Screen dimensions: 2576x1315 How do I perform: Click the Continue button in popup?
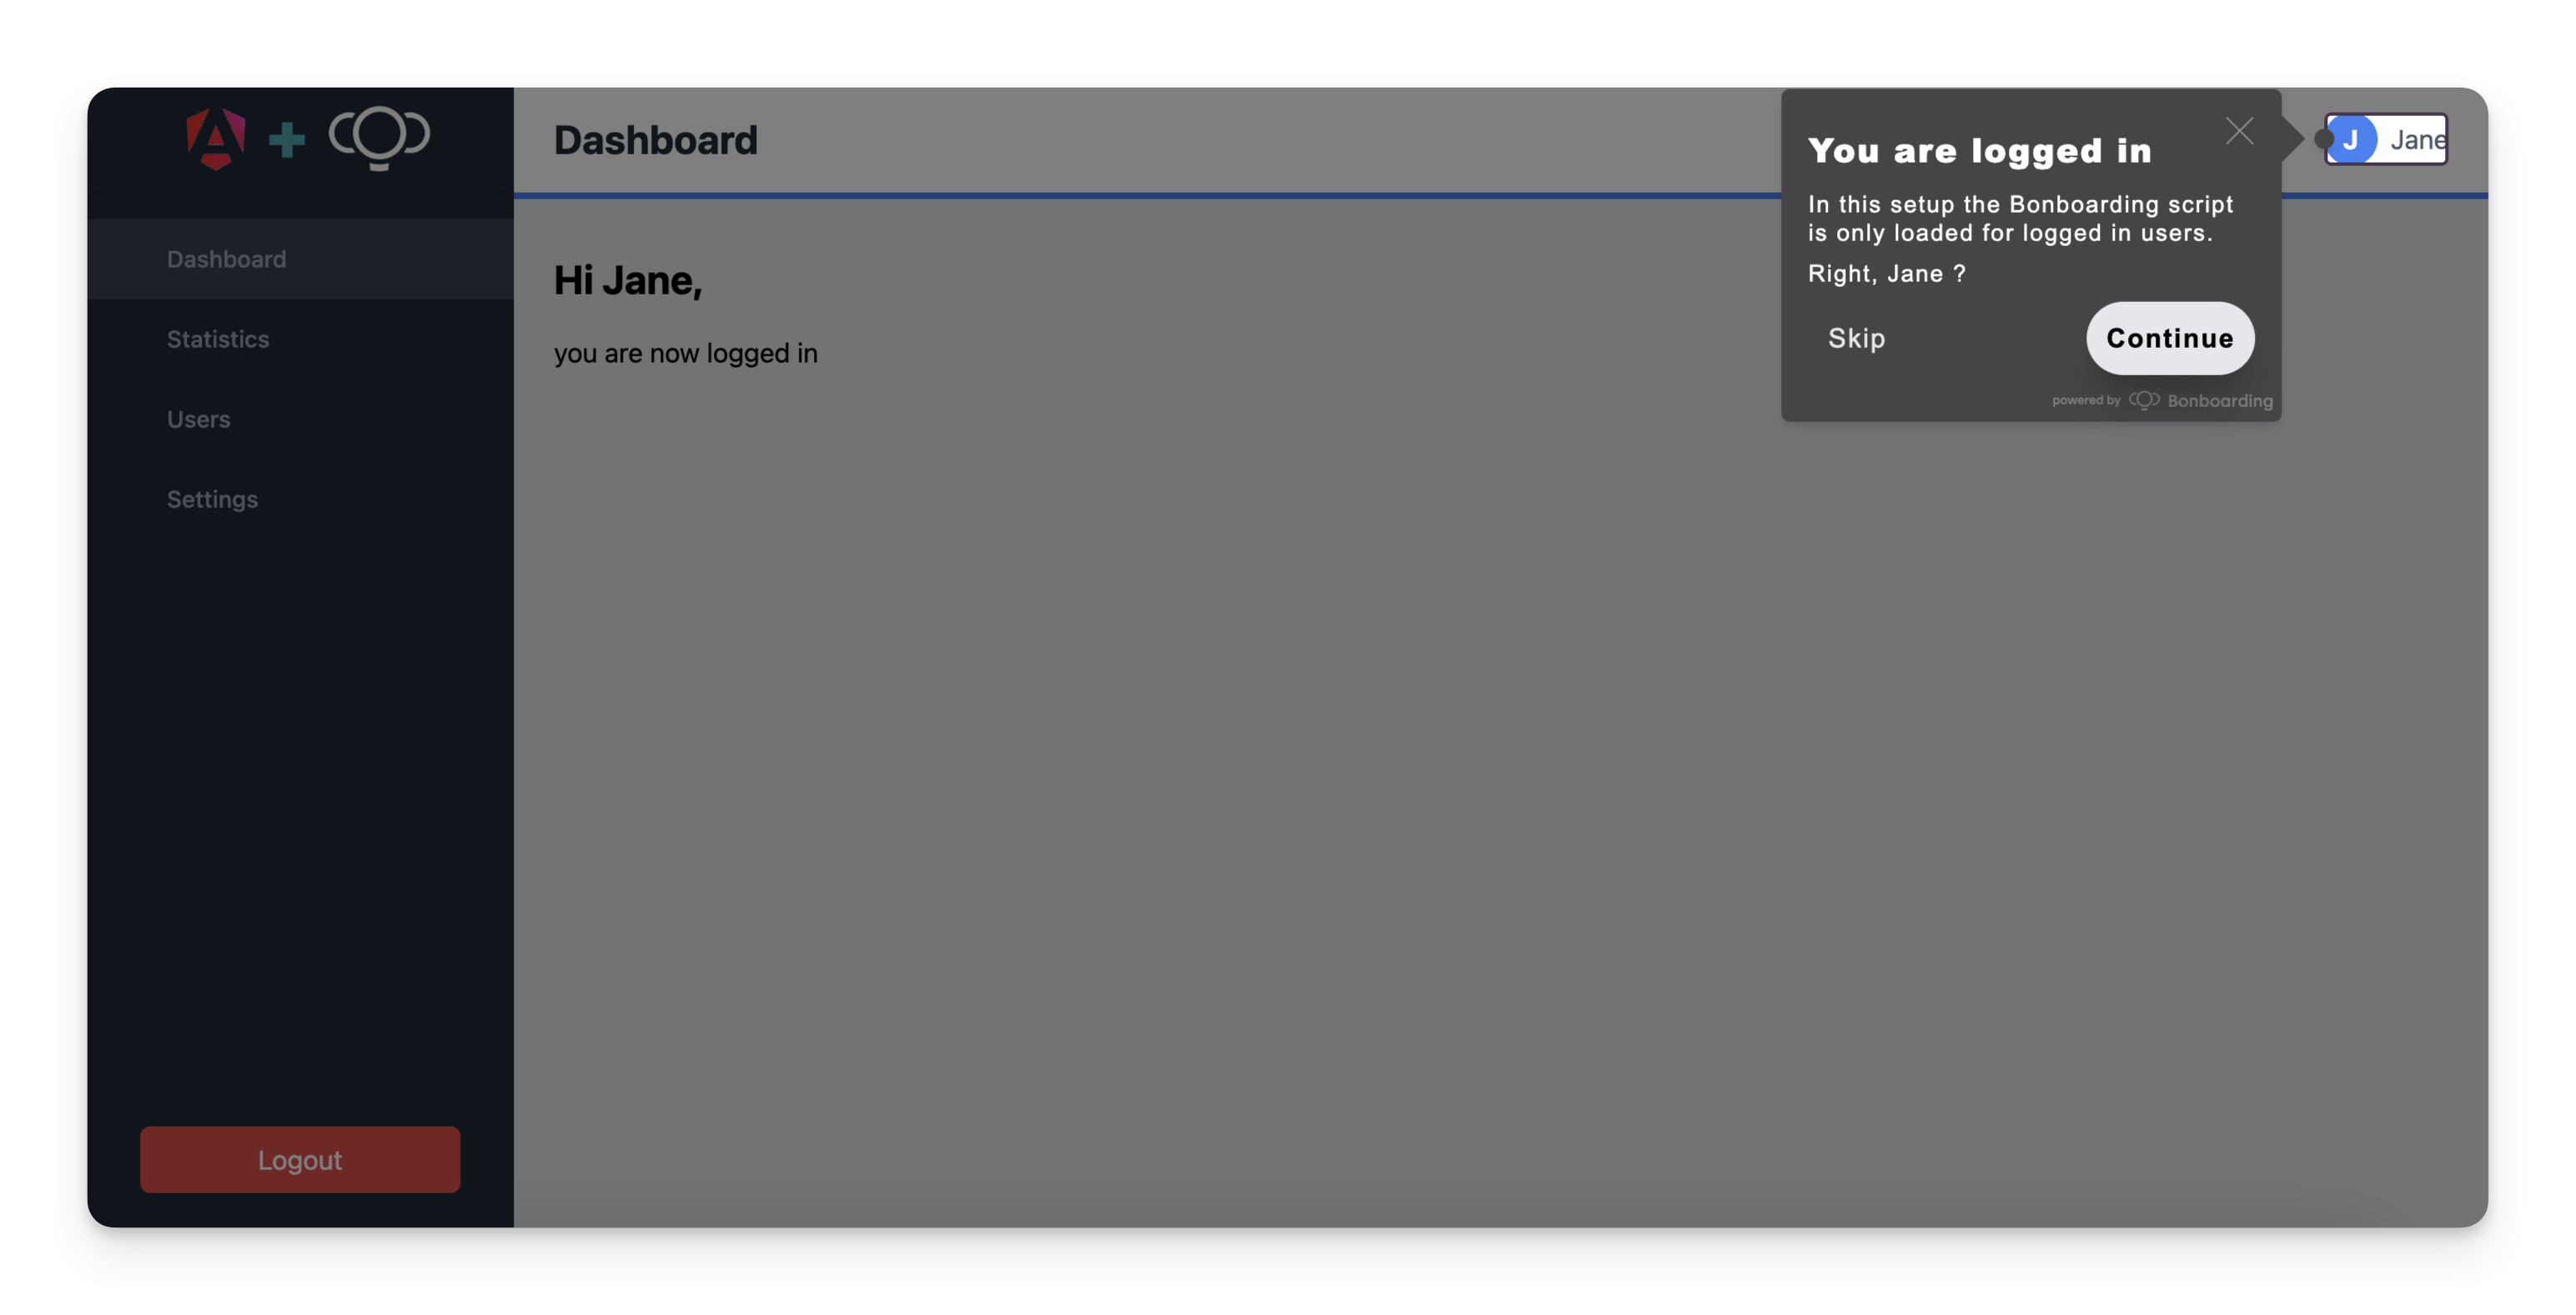(2170, 337)
